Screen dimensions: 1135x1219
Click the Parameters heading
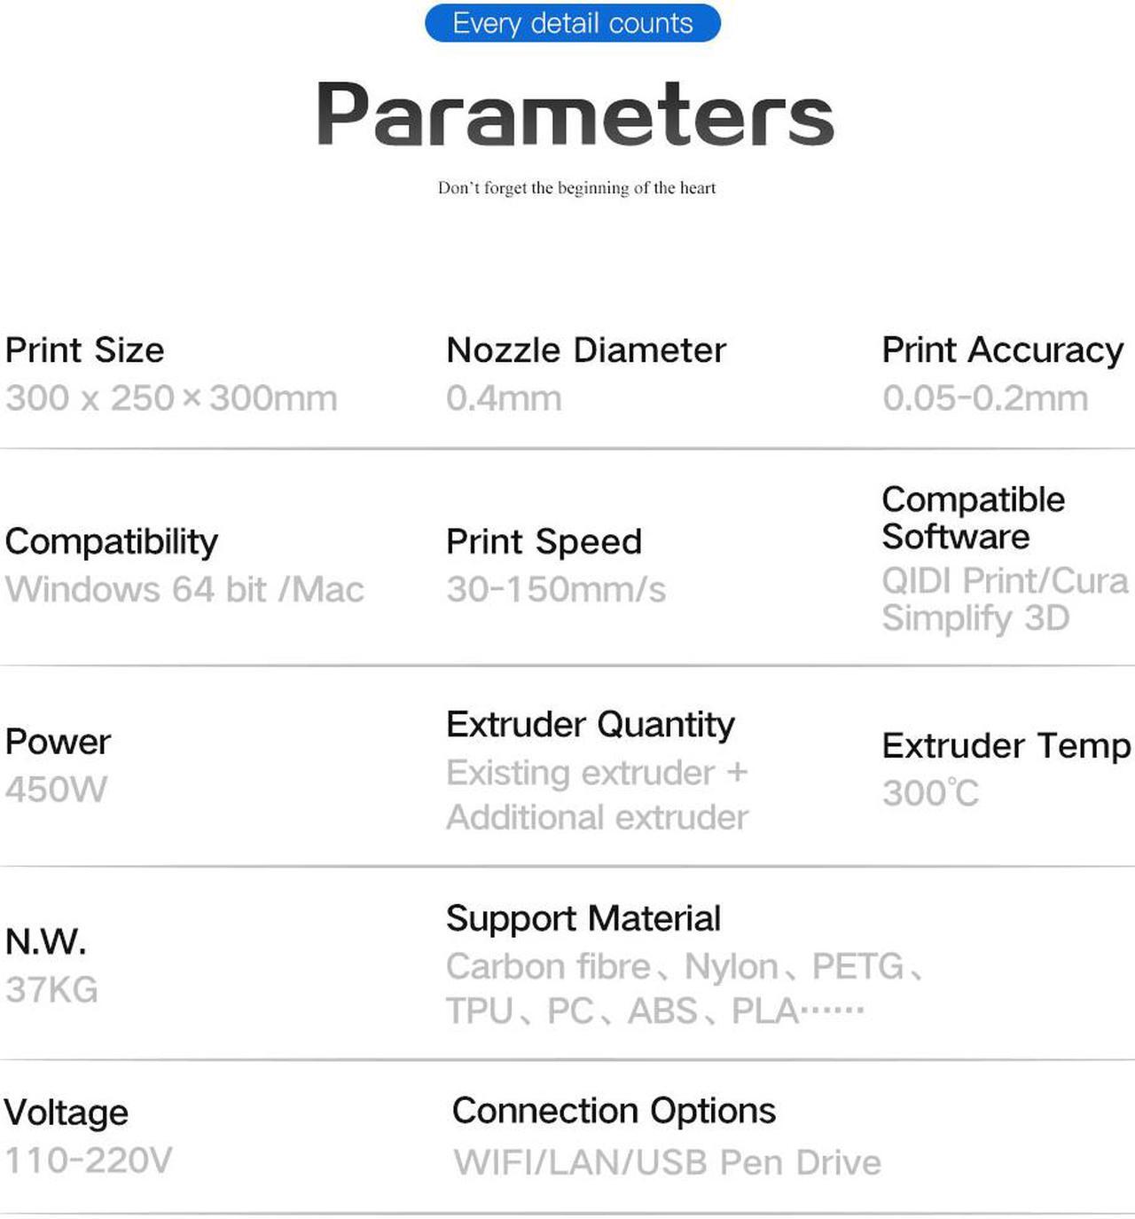575,114
